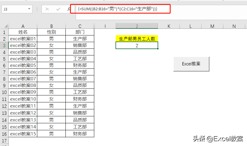Click cell excel教案10
The width and height of the screenshot is (247, 146).
pyautogui.click(x=23, y=99)
